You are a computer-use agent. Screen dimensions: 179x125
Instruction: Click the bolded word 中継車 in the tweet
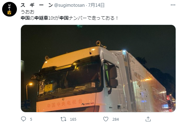point(41,18)
